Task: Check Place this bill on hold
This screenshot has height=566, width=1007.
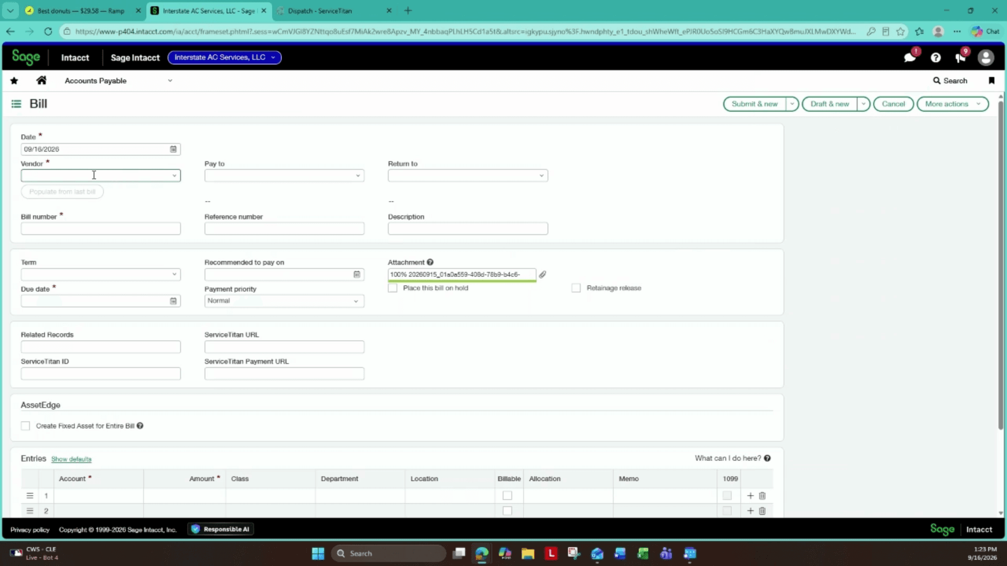Action: (x=392, y=288)
